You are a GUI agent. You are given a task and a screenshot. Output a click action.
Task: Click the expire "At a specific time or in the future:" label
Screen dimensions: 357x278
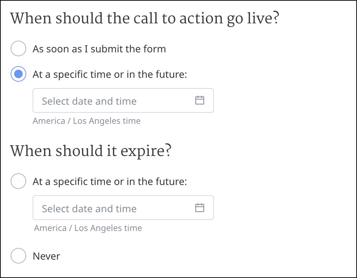pos(109,182)
